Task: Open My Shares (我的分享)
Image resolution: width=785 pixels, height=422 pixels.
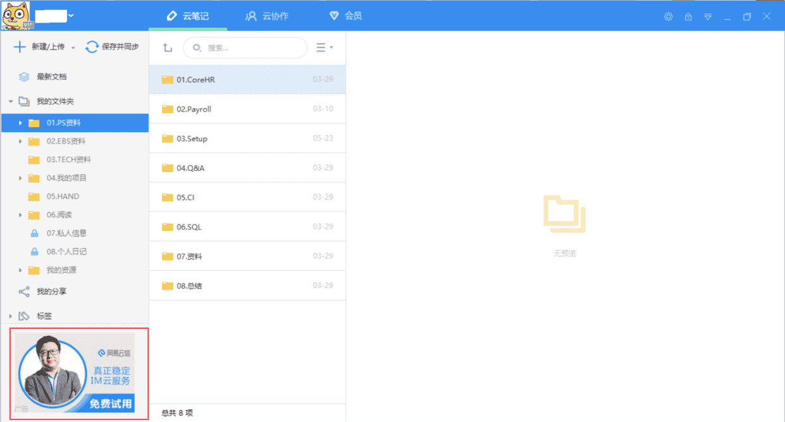Action: [x=51, y=292]
